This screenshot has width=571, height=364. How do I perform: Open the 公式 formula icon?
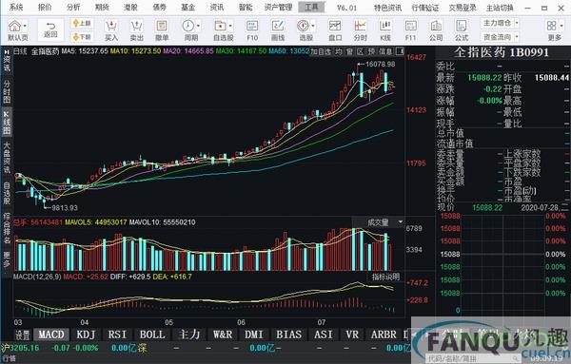(x=462, y=30)
